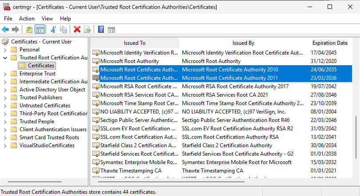This screenshot has width=360, height=196.
Task: Click the vertical scrollbar of the certificate list
Action: tap(356, 137)
